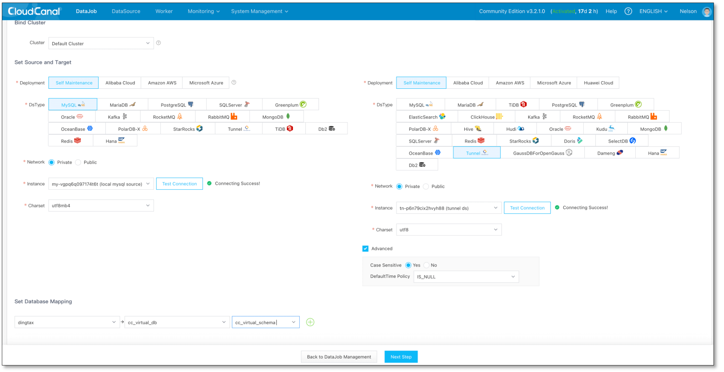Click Nelson's user avatar icon
This screenshot has height=372, width=724.
click(x=706, y=12)
